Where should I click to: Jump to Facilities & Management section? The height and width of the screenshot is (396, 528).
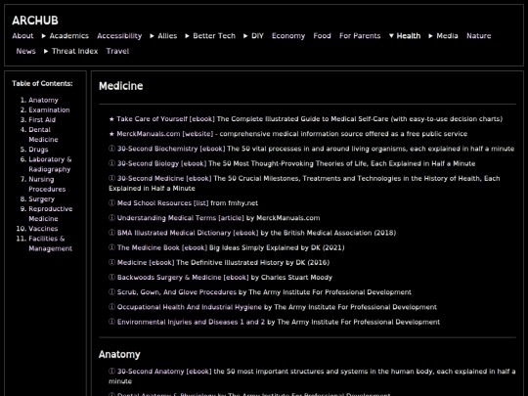[x=50, y=243]
